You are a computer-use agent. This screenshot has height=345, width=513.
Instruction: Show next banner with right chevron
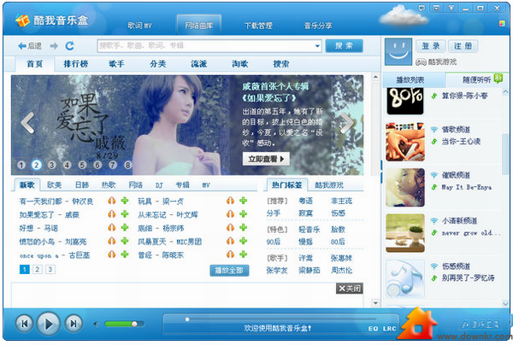click(347, 123)
